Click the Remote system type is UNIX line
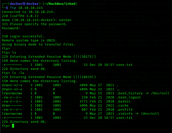The image size is (172, 133). (29, 40)
